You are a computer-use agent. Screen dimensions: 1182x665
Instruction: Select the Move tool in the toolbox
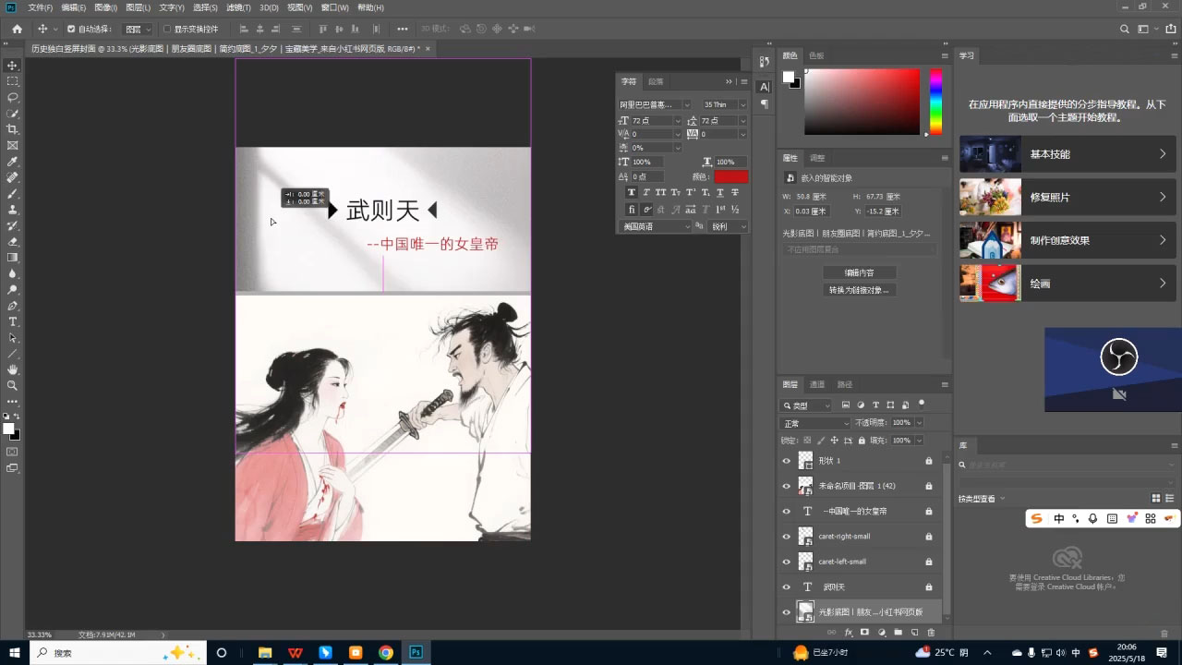point(13,66)
